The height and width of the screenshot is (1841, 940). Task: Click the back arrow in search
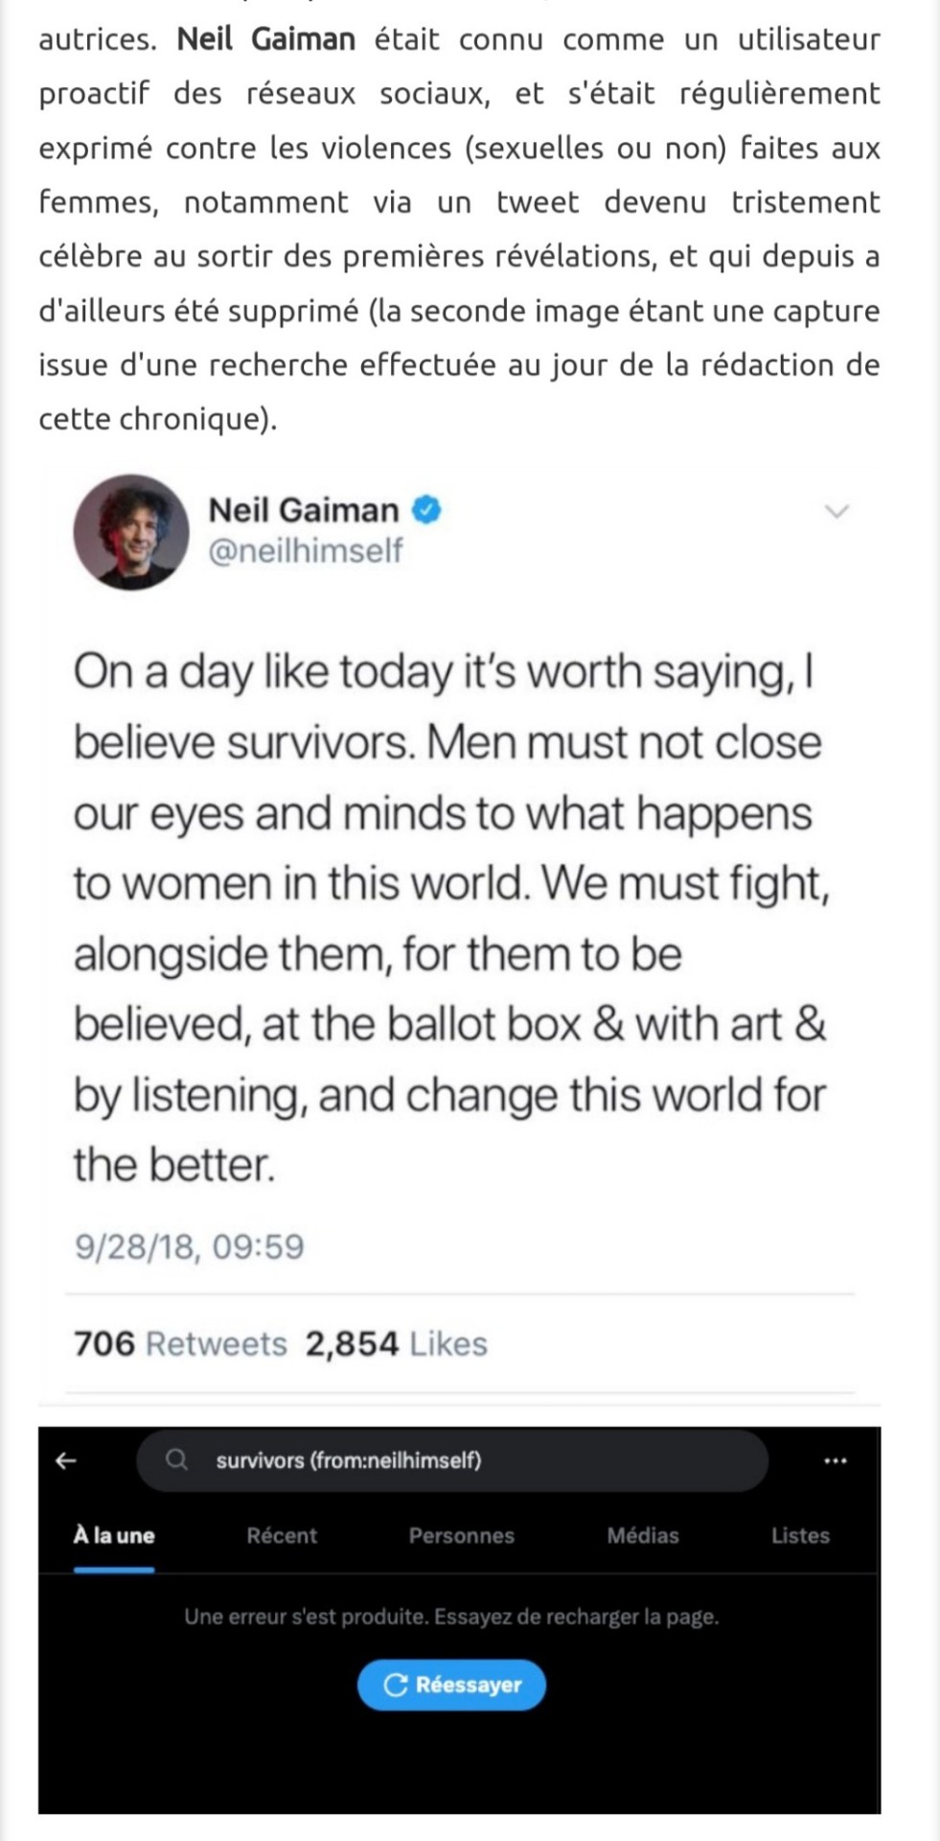(x=66, y=1460)
